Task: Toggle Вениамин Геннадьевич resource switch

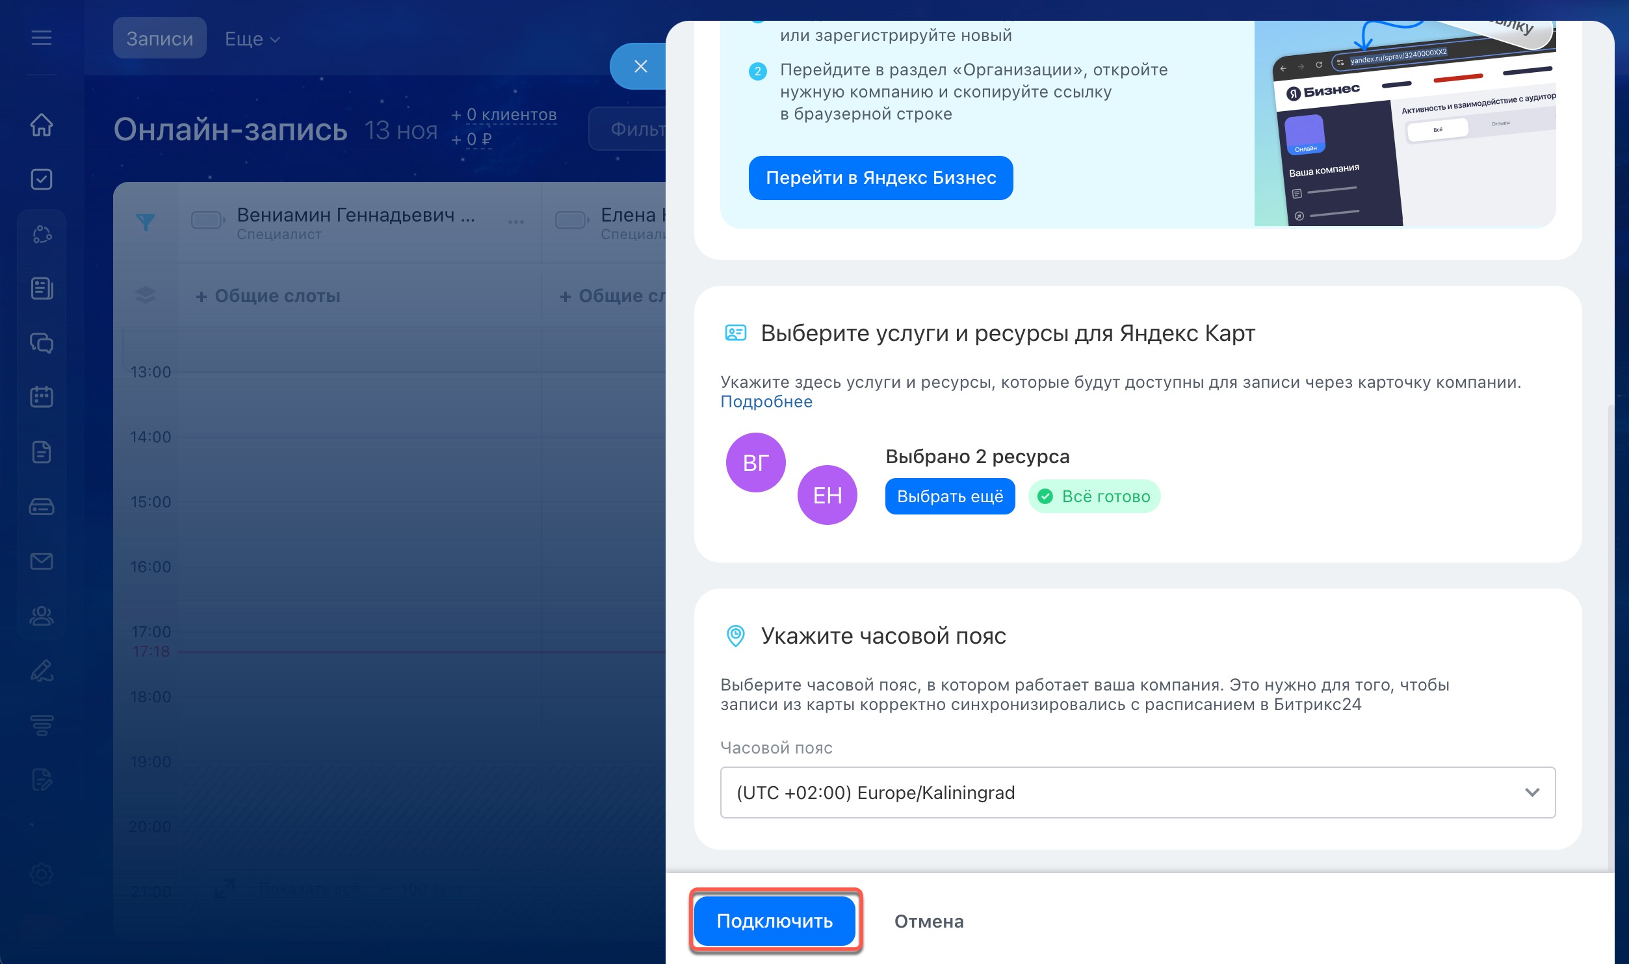Action: point(207,221)
